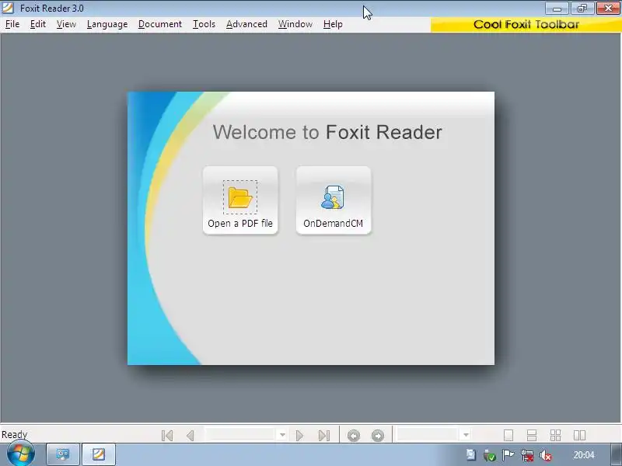Image resolution: width=622 pixels, height=466 pixels.
Task: Open the Tools menu
Action: coord(204,24)
